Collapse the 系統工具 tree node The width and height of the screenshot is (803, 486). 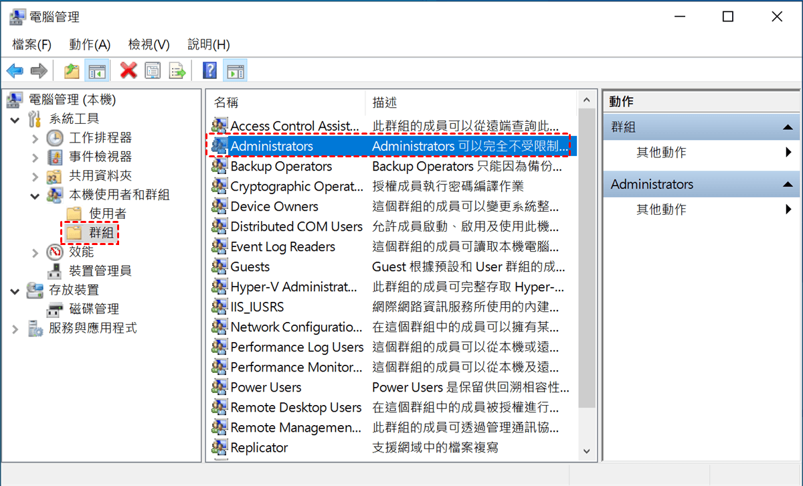(15, 119)
